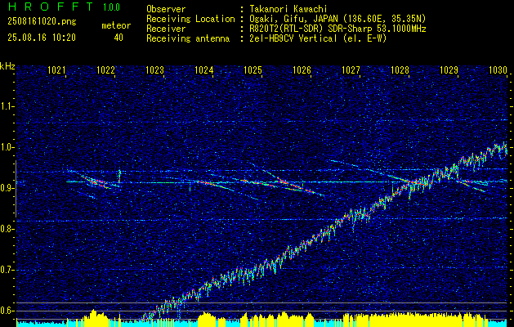Viewport: 514px width, 327px height.
Task: Click the 1026 time axis label
Action: tap(302, 69)
